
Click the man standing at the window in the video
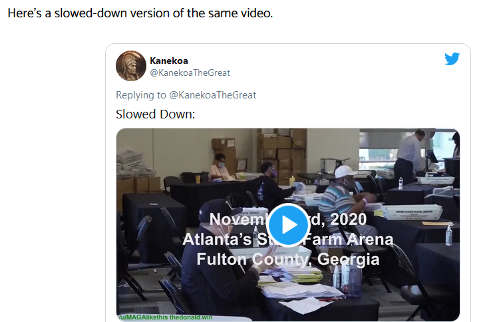pyautogui.click(x=411, y=155)
